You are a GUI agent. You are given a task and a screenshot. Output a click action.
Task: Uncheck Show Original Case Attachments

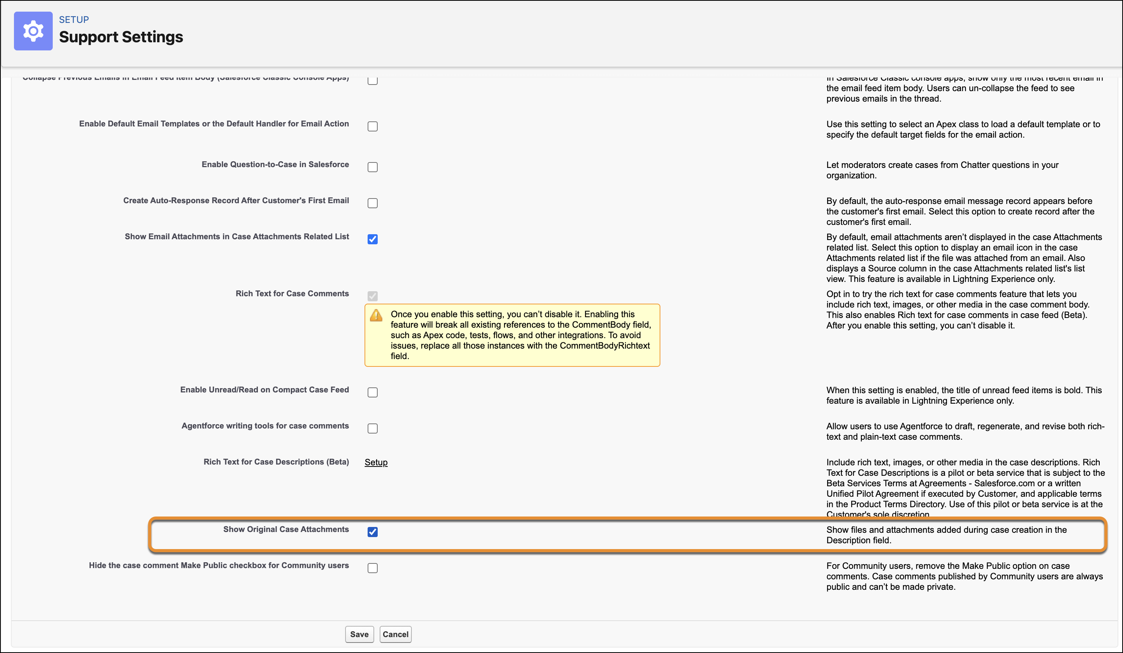click(x=373, y=532)
